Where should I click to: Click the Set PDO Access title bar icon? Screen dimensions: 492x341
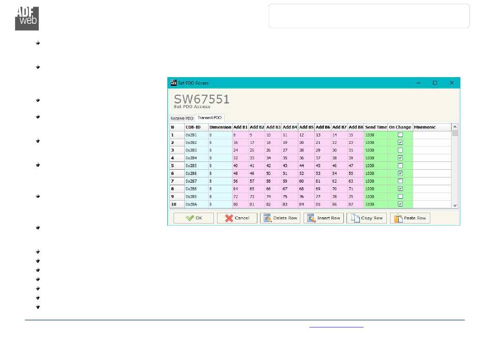click(x=173, y=83)
